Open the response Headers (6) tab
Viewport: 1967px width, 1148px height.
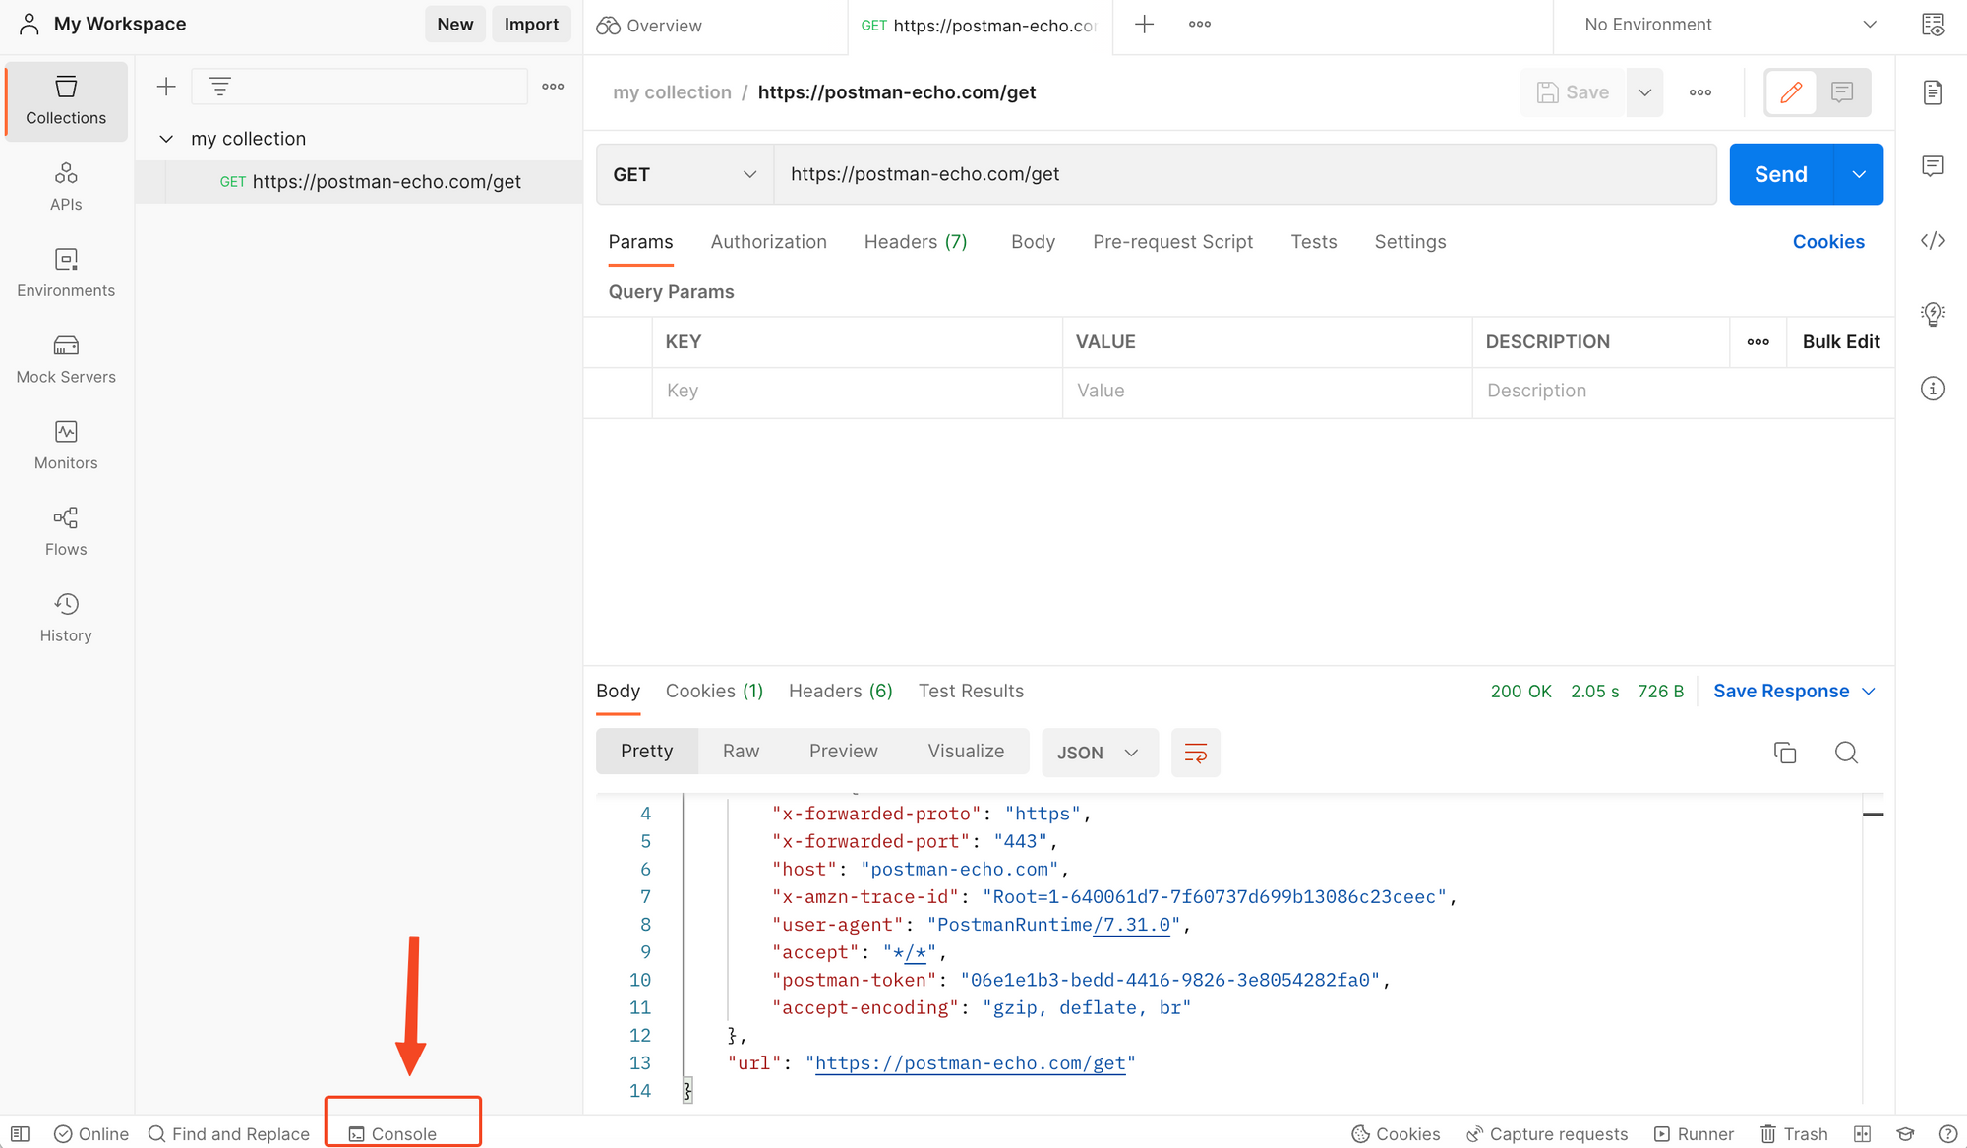tap(840, 691)
